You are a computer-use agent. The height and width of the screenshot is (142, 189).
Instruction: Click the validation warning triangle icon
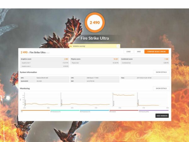point(71,46)
